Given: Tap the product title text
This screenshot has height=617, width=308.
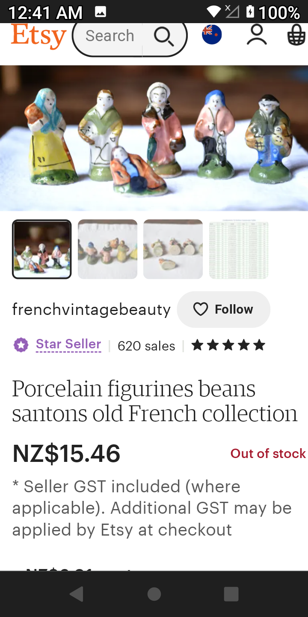Looking at the screenshot, I should pyautogui.click(x=154, y=401).
